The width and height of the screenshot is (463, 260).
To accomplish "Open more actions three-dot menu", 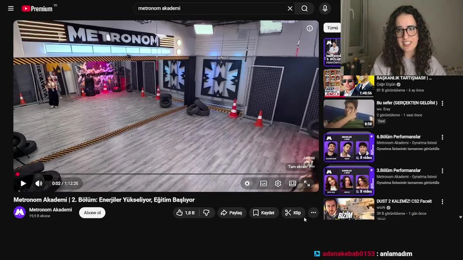I will pos(313,213).
